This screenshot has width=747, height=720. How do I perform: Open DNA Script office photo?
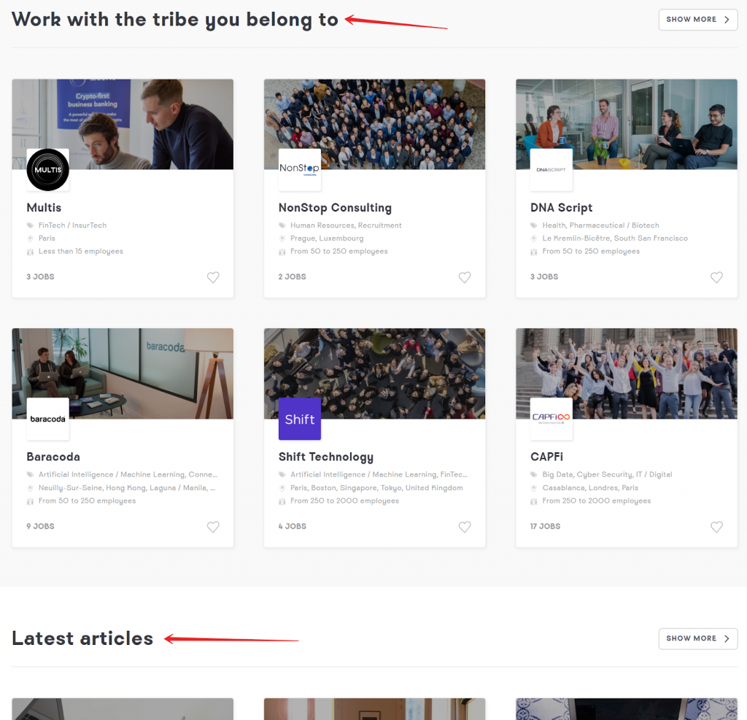[627, 124]
